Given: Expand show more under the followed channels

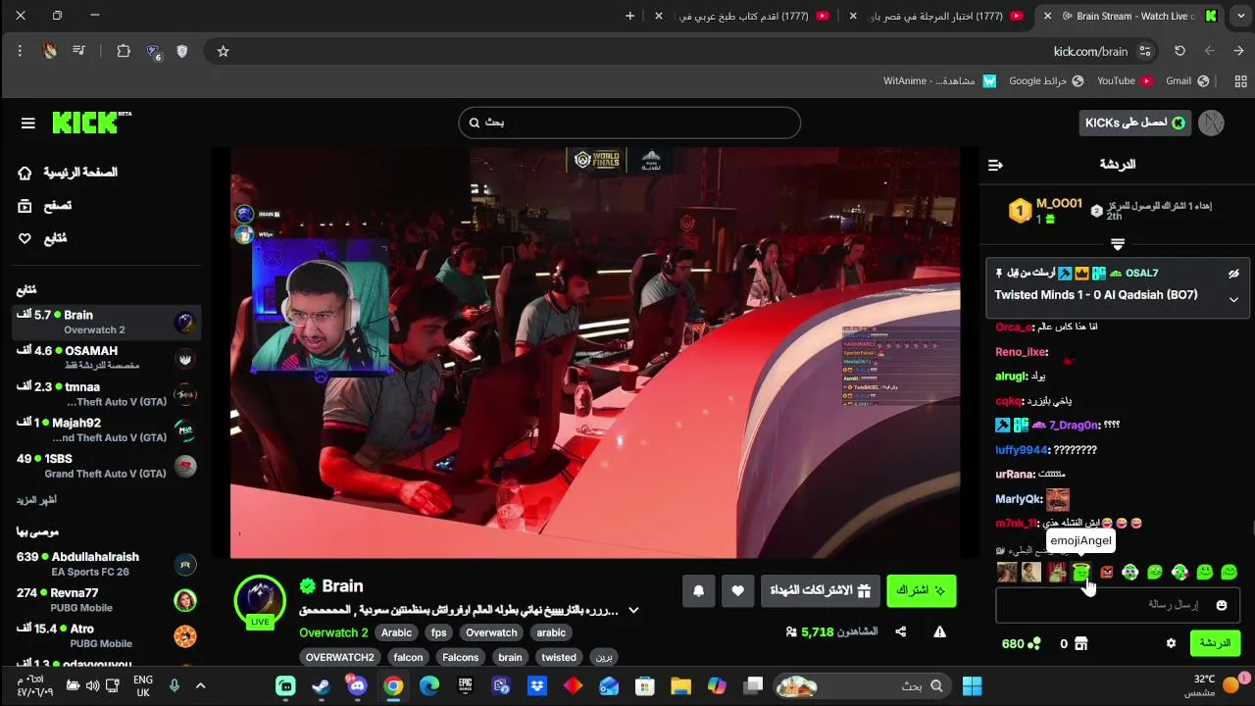Looking at the screenshot, I should 36,500.
